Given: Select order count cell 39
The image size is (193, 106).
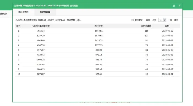Looking at the screenshot, I should pyautogui.click(x=146, y=74).
